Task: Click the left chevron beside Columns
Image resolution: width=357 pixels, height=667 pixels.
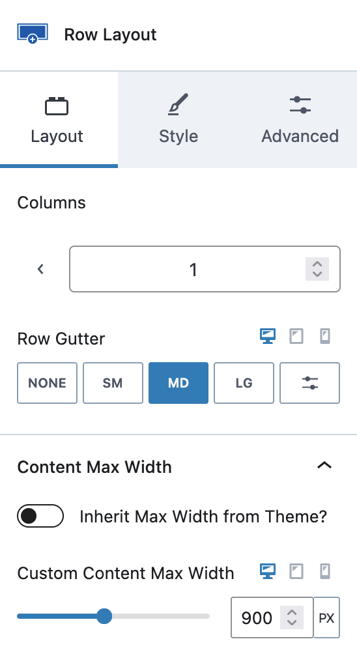Action: click(x=40, y=269)
